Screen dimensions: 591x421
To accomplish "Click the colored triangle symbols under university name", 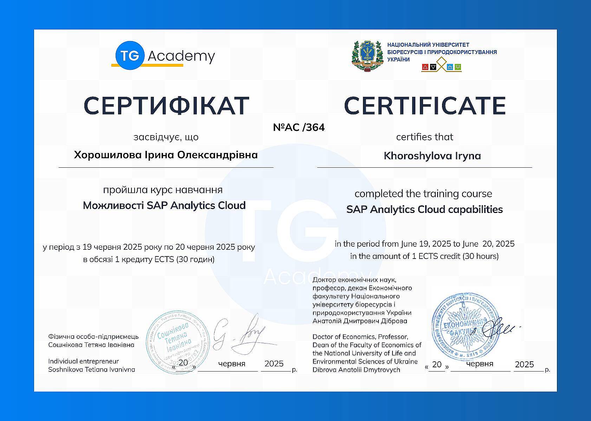I will [x=441, y=67].
